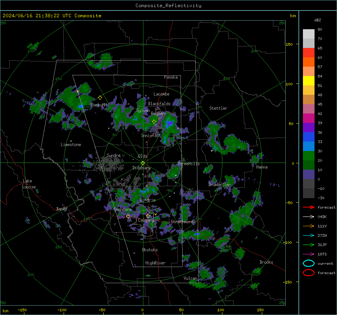Screen dimensions: 337x315
Task: Click the red forecast arrow legend icon
Action: point(309,207)
